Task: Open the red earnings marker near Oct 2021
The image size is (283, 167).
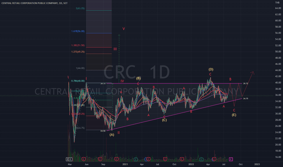Action: point(182,159)
